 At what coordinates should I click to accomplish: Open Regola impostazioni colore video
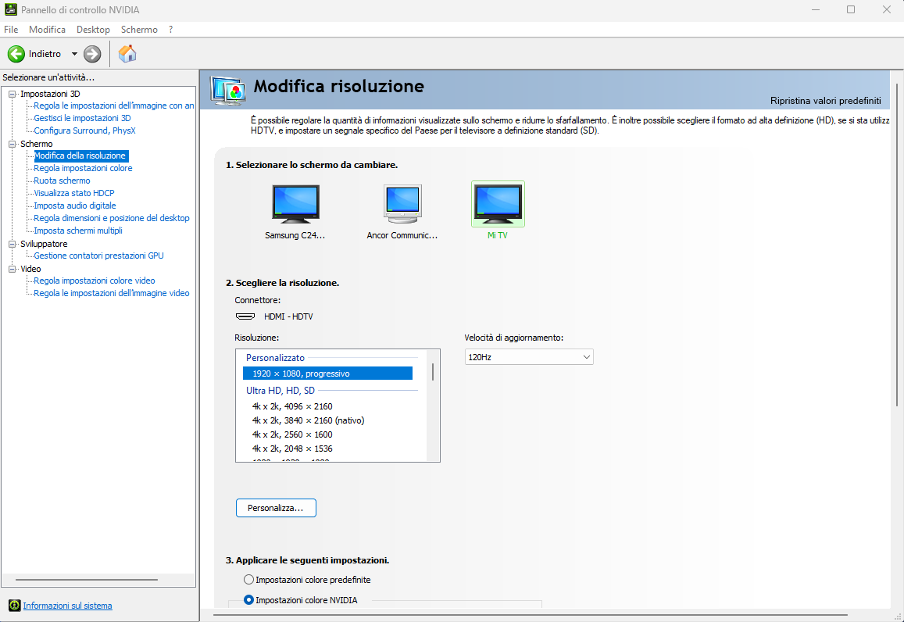[95, 281]
